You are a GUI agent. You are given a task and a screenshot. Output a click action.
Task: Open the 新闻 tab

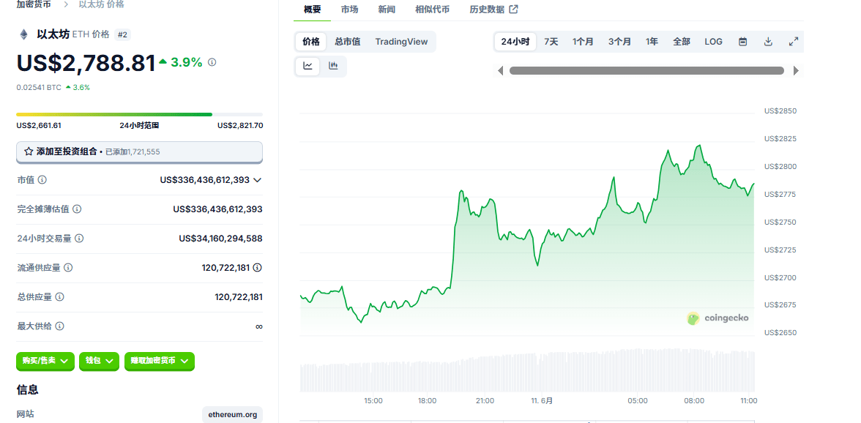point(387,10)
